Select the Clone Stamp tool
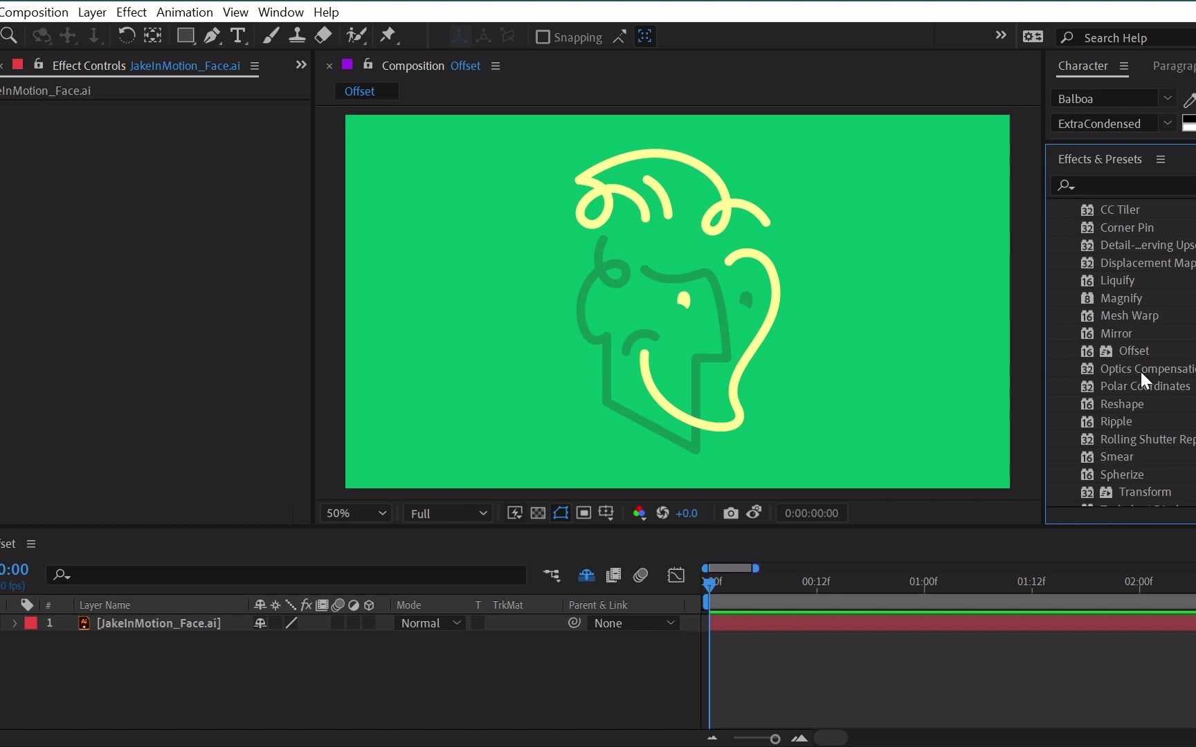The image size is (1196, 747). (x=297, y=35)
